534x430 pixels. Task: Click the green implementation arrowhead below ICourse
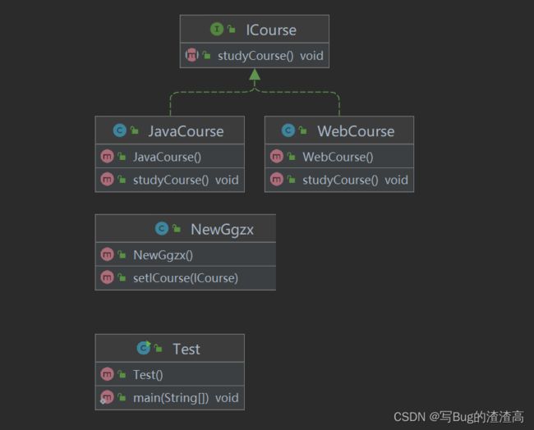(255, 75)
